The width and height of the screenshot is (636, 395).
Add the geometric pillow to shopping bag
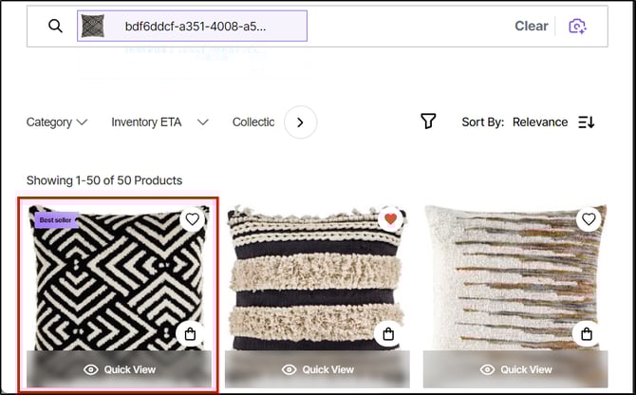point(191,333)
